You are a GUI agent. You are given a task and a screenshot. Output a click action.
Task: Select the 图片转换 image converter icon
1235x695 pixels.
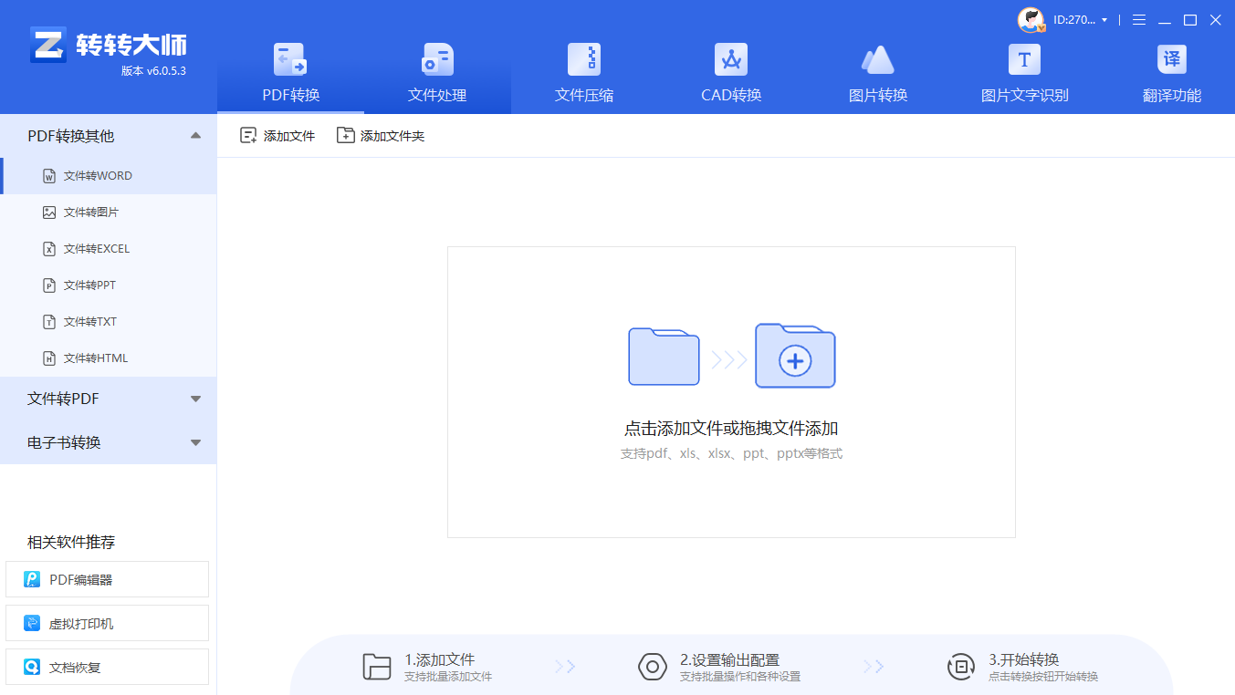coord(877,68)
